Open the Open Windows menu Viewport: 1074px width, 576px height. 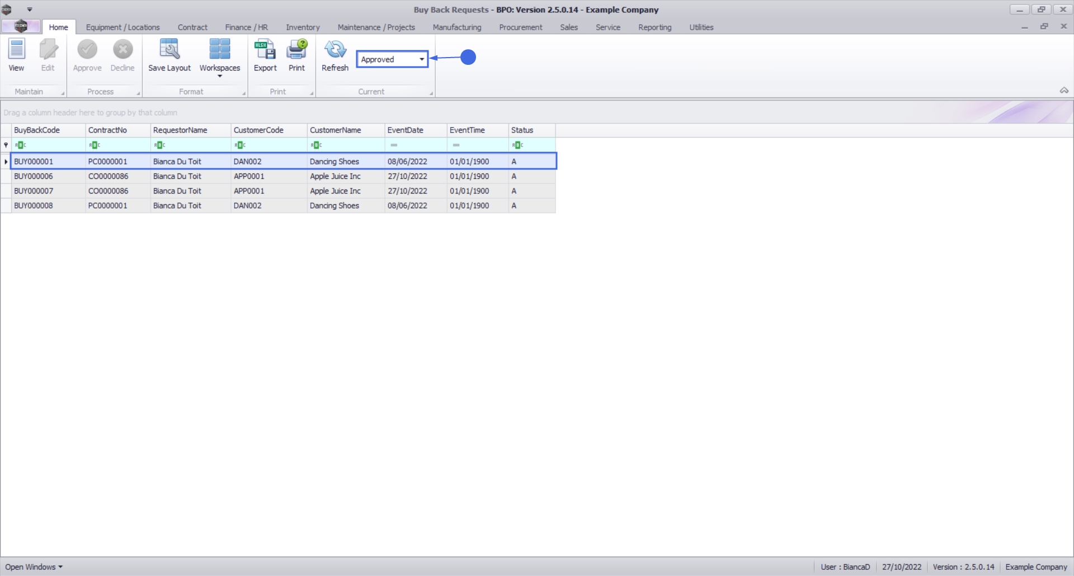point(34,566)
